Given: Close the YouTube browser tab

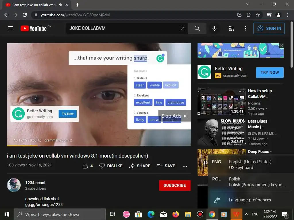Looking at the screenshot, I should click(67, 5).
